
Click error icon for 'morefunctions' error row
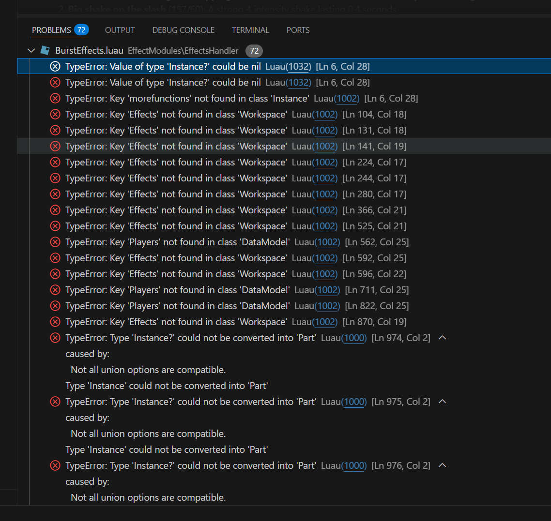55,98
